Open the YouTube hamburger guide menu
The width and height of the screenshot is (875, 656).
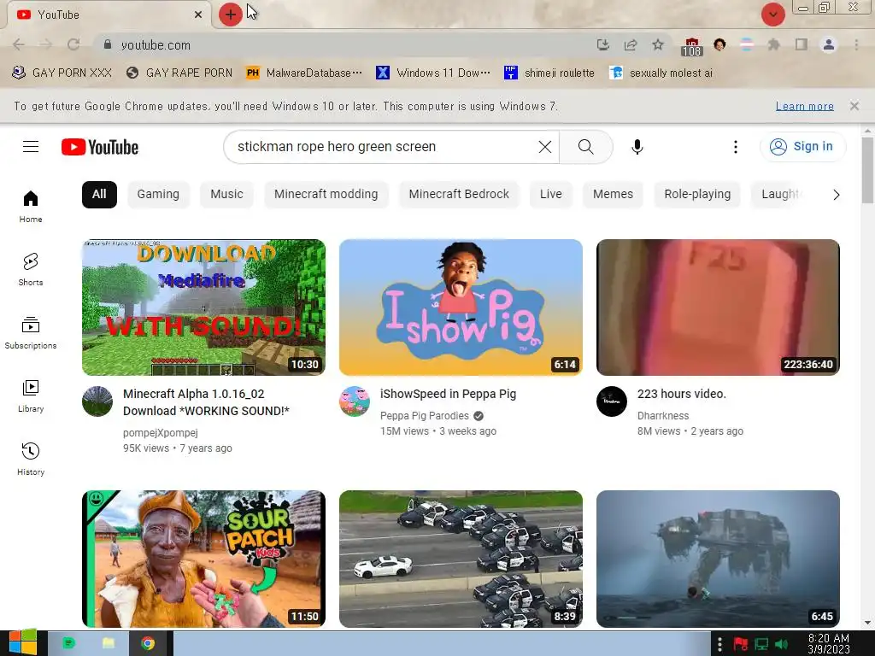tap(31, 147)
